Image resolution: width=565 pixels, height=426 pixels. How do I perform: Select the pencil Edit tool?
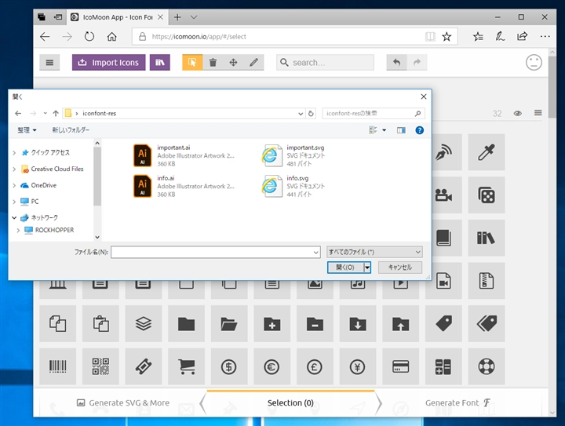(253, 62)
